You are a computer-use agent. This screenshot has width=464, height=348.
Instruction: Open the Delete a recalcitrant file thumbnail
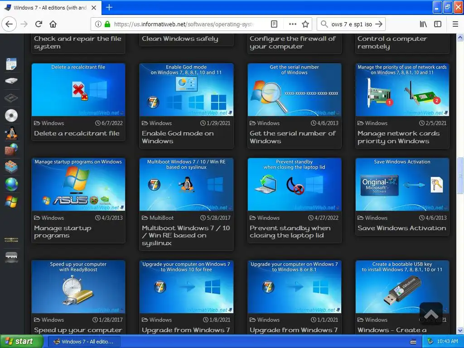pos(78,90)
